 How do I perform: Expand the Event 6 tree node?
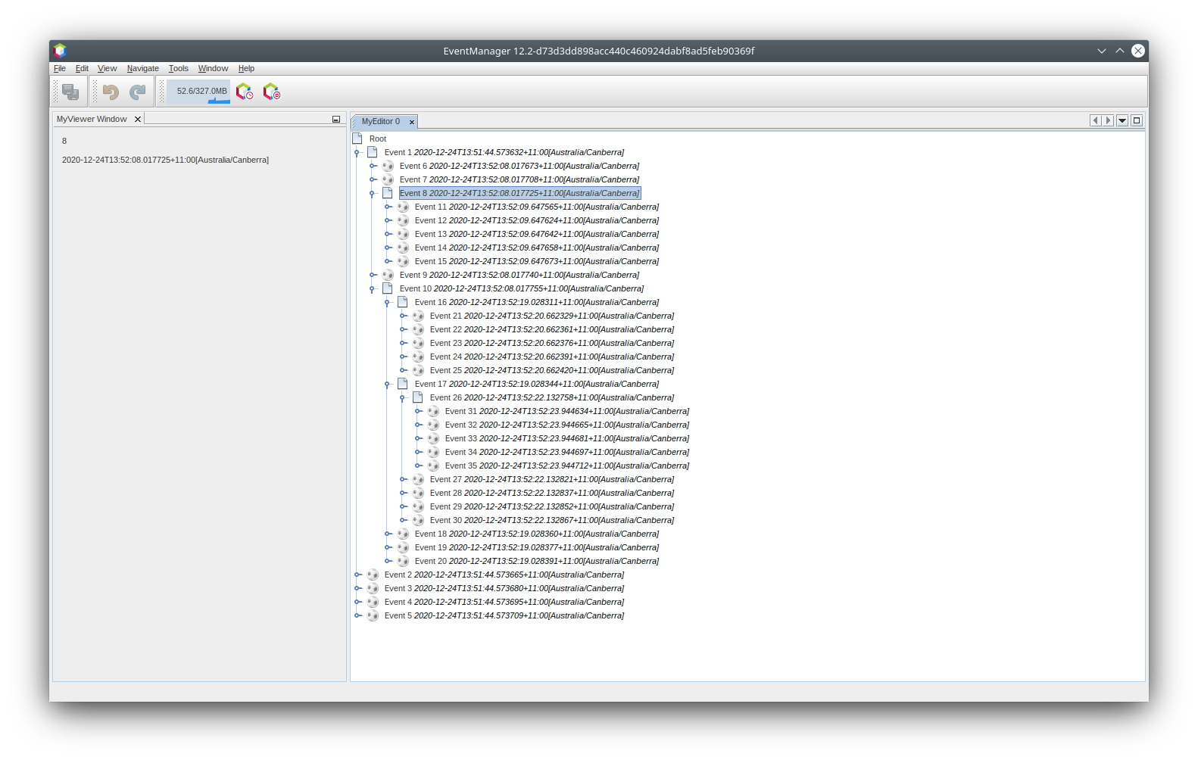tap(373, 167)
